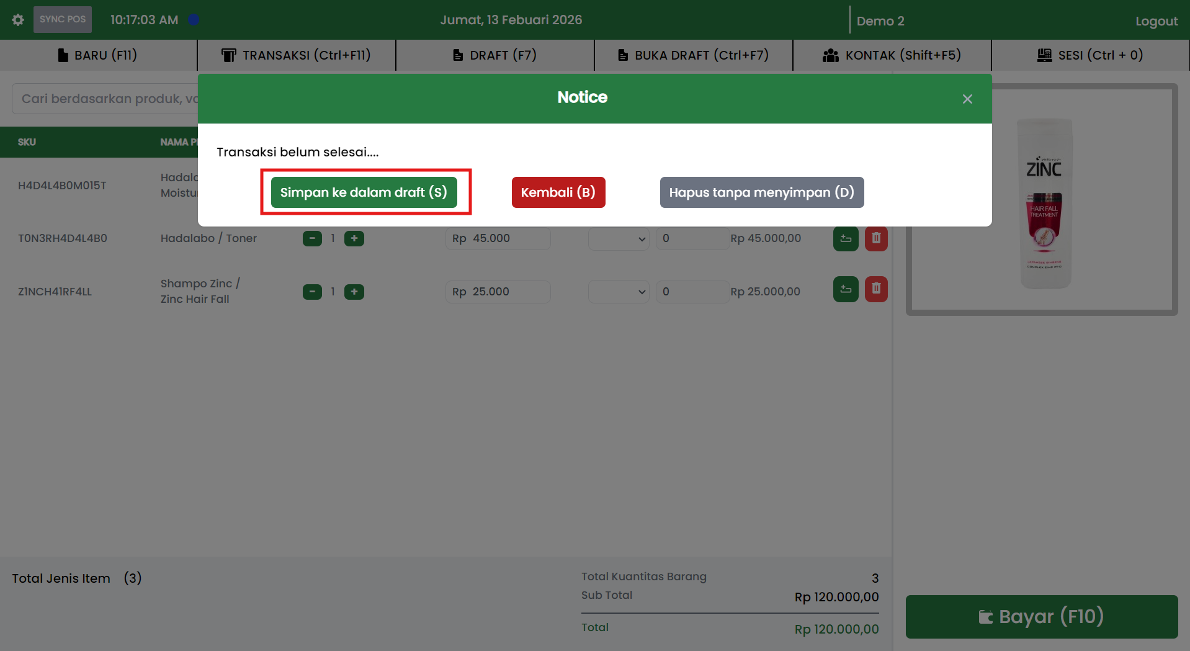Select the BUKA DRAFT (Ctrl+F7) menu
Screen dimensions: 1190x651
(x=693, y=55)
